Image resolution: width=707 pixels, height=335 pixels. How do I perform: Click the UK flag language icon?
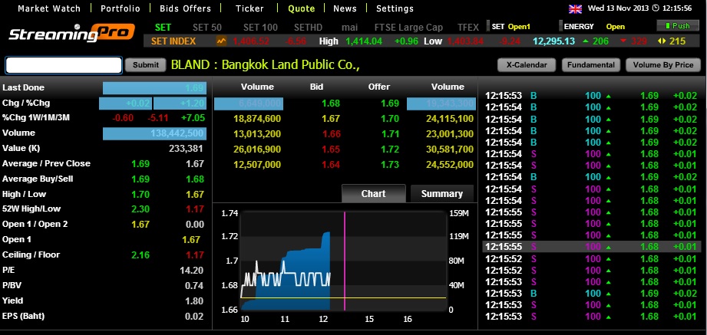click(575, 8)
